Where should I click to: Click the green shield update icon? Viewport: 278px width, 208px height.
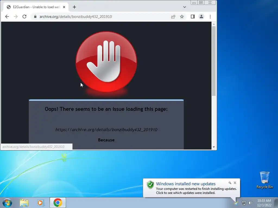150,185
